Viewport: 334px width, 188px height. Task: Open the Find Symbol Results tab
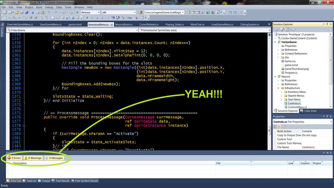(x=85, y=181)
